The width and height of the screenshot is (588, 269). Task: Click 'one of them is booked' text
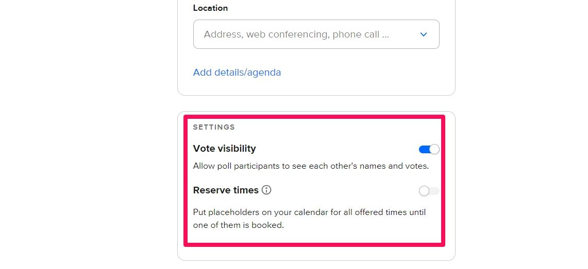[x=239, y=225]
